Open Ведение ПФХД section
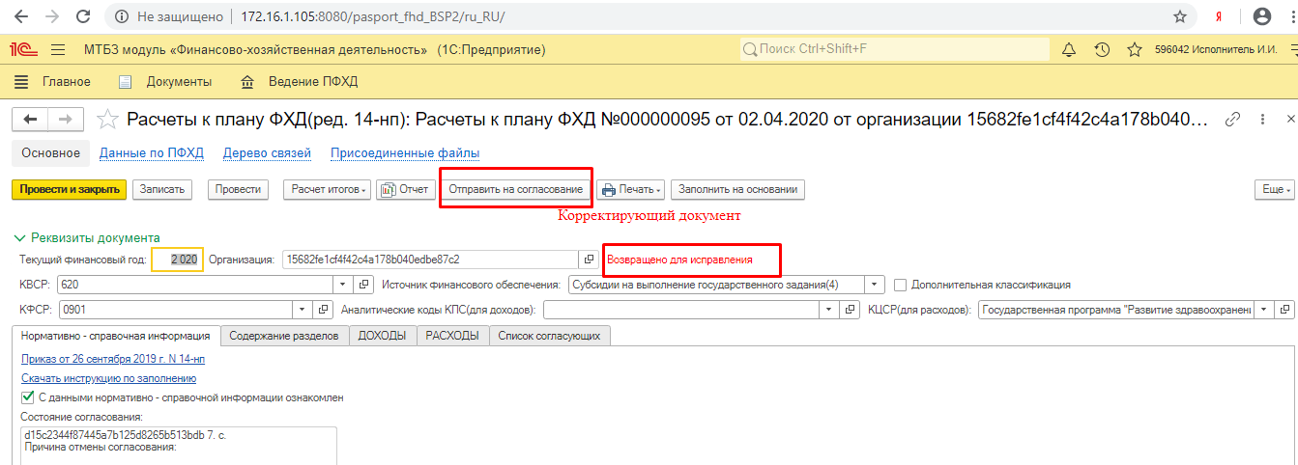The image size is (1298, 465). coord(299,81)
